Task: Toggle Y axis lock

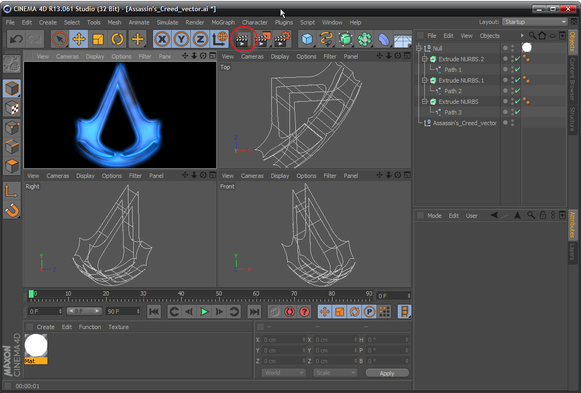Action: tap(181, 39)
